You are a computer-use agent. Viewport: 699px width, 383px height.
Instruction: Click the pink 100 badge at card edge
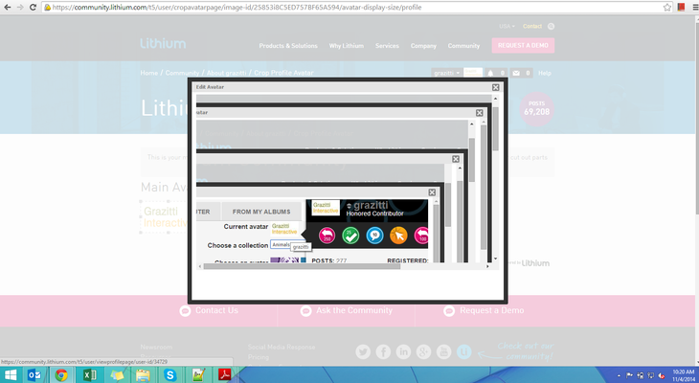[x=421, y=235]
